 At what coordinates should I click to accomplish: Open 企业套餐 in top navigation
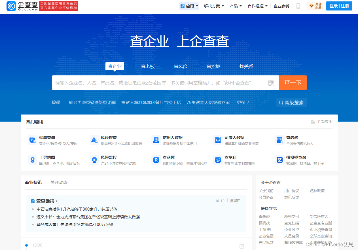tap(281, 6)
